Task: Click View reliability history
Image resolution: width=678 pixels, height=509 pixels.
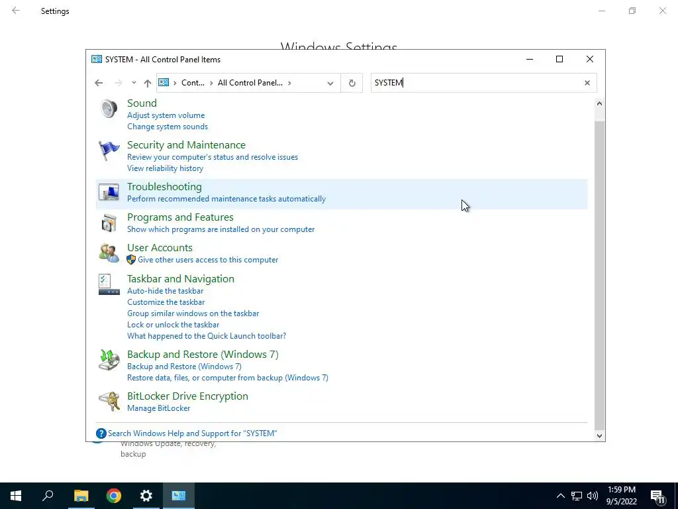Action: (x=165, y=168)
